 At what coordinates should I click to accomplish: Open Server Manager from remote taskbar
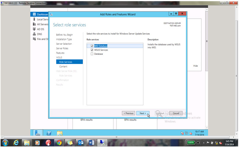tap(37, 133)
